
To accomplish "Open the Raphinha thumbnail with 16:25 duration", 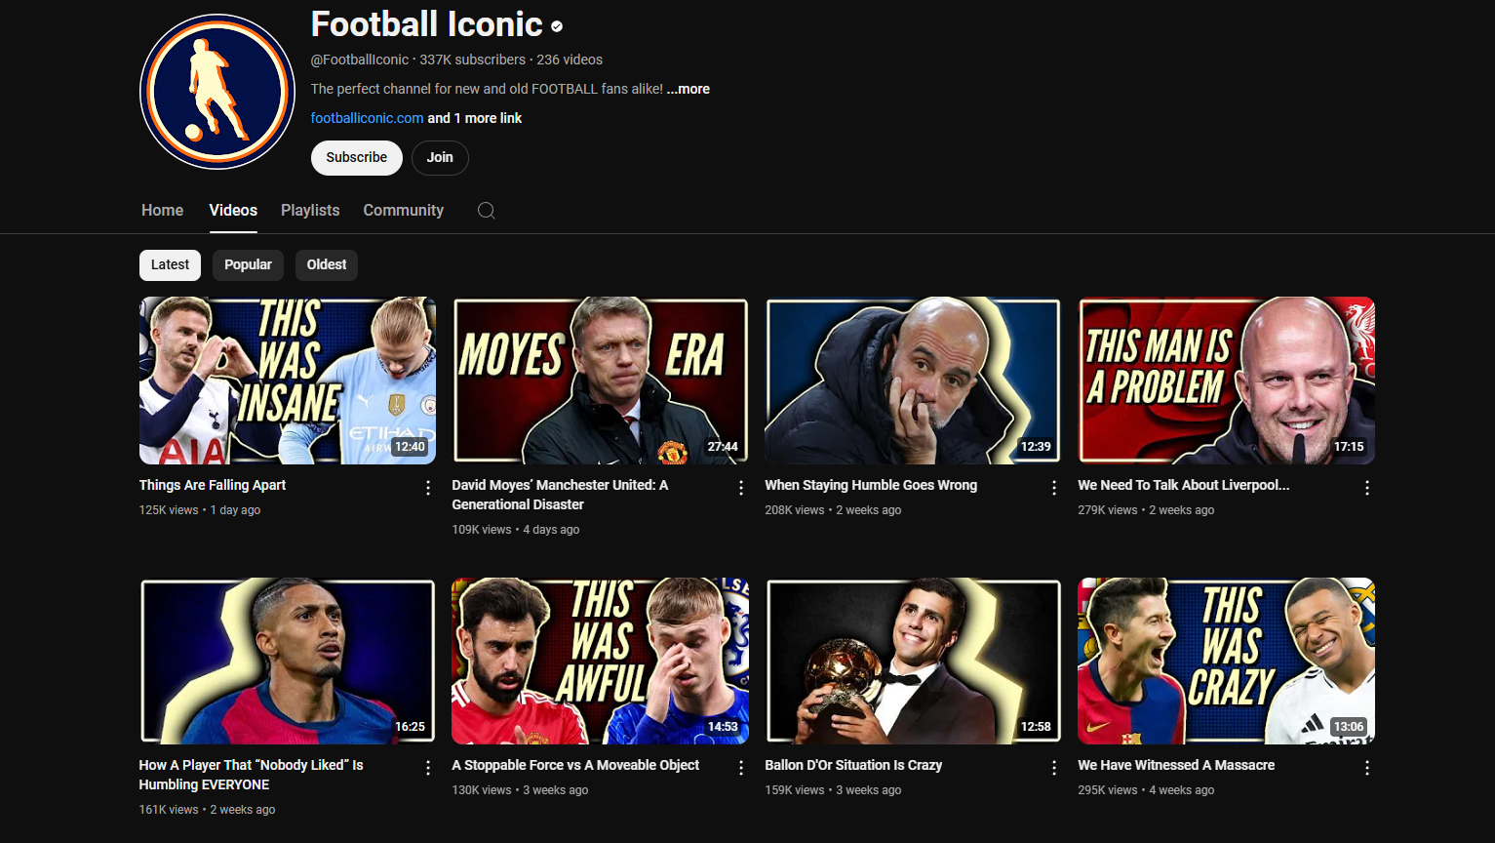I will click(x=288, y=661).
